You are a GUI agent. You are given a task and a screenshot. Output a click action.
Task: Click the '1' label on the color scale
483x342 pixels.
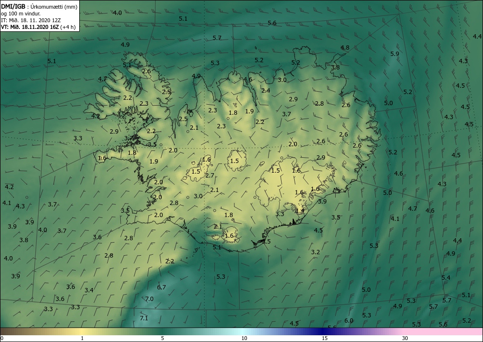pyautogui.click(x=82, y=338)
